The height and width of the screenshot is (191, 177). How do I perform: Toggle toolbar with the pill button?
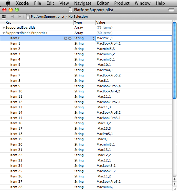(x=171, y=10)
